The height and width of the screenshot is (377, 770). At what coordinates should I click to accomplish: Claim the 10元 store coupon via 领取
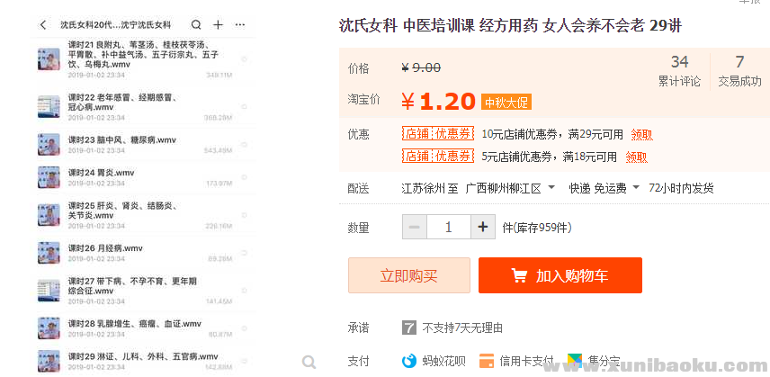641,134
